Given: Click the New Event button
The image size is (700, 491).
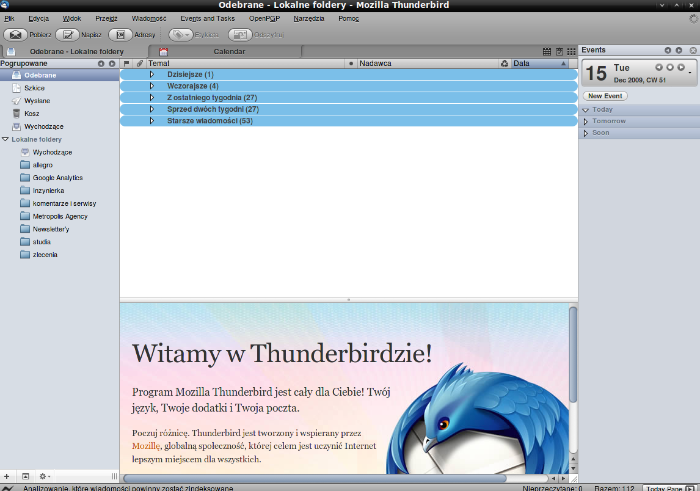Looking at the screenshot, I should pos(605,96).
